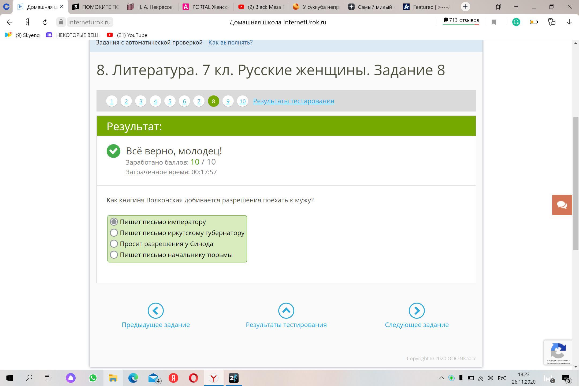Go to previous task arrow circle
This screenshot has height=386, width=579.
tap(155, 311)
